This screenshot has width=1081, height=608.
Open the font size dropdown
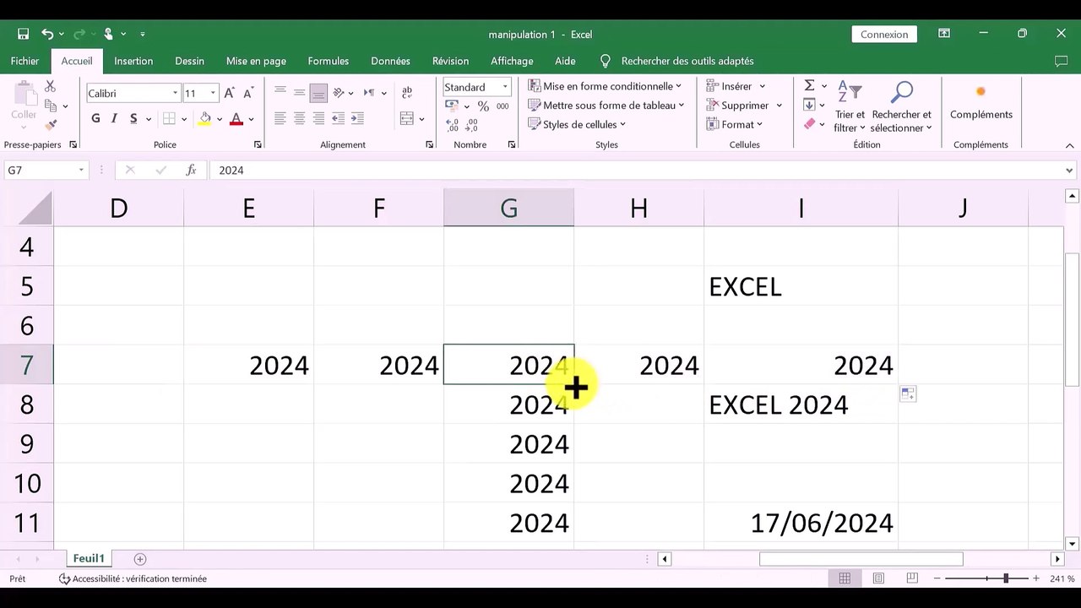[x=213, y=93]
